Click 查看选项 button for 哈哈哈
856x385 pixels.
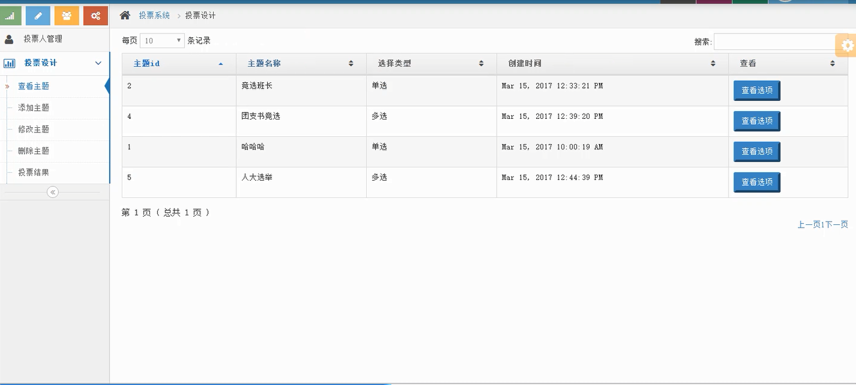pos(757,152)
